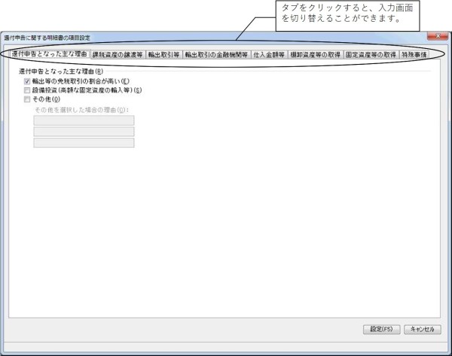Click the 設定(F5) button
Viewport: 452px width, 356px height.
382,329
